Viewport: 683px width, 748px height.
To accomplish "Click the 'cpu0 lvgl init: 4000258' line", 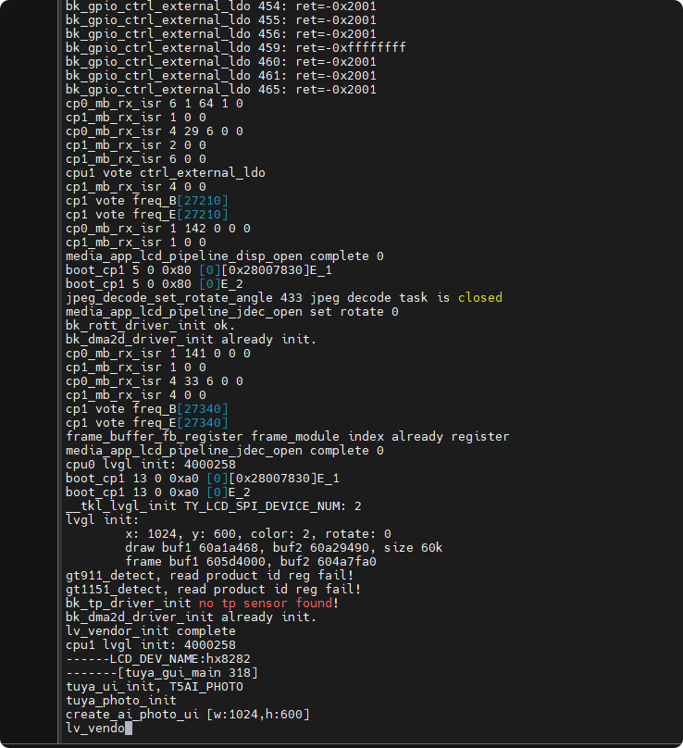I will coord(151,464).
